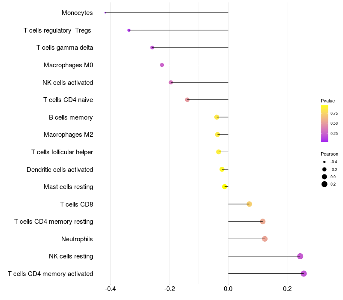The height and width of the screenshot is (300, 343).
Task: Click the Pearson legend -0.4 size circle
Action: (x=325, y=162)
